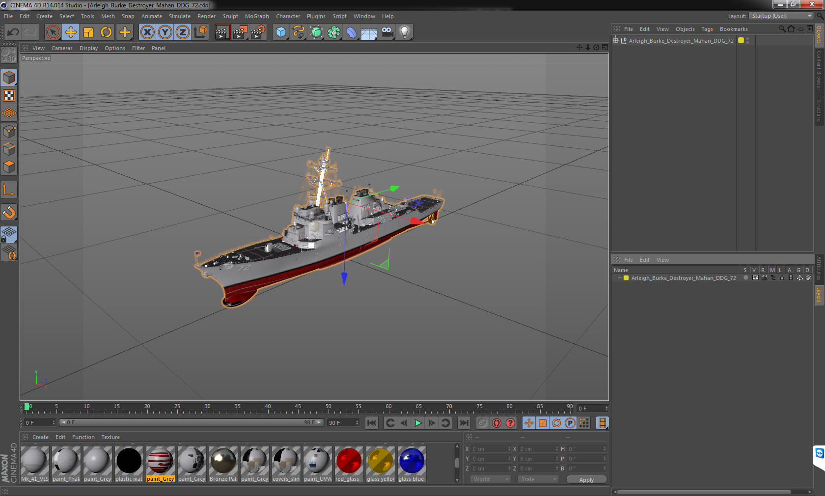Open viewport Cameras menu
This screenshot has width=825, height=496.
tap(62, 48)
